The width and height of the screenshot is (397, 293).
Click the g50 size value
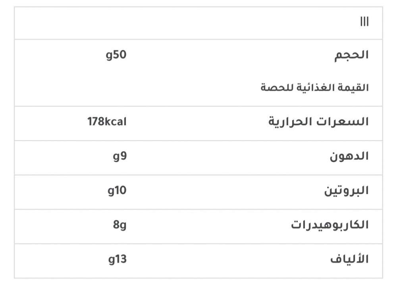[116, 55]
